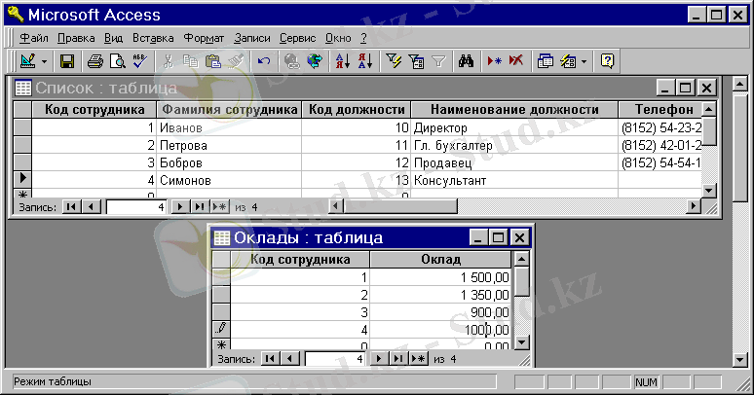Save the table with floppy disk icon

[x=67, y=61]
